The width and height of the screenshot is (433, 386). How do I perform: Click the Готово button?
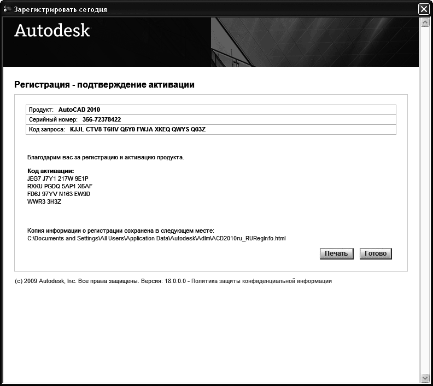pyautogui.click(x=376, y=254)
